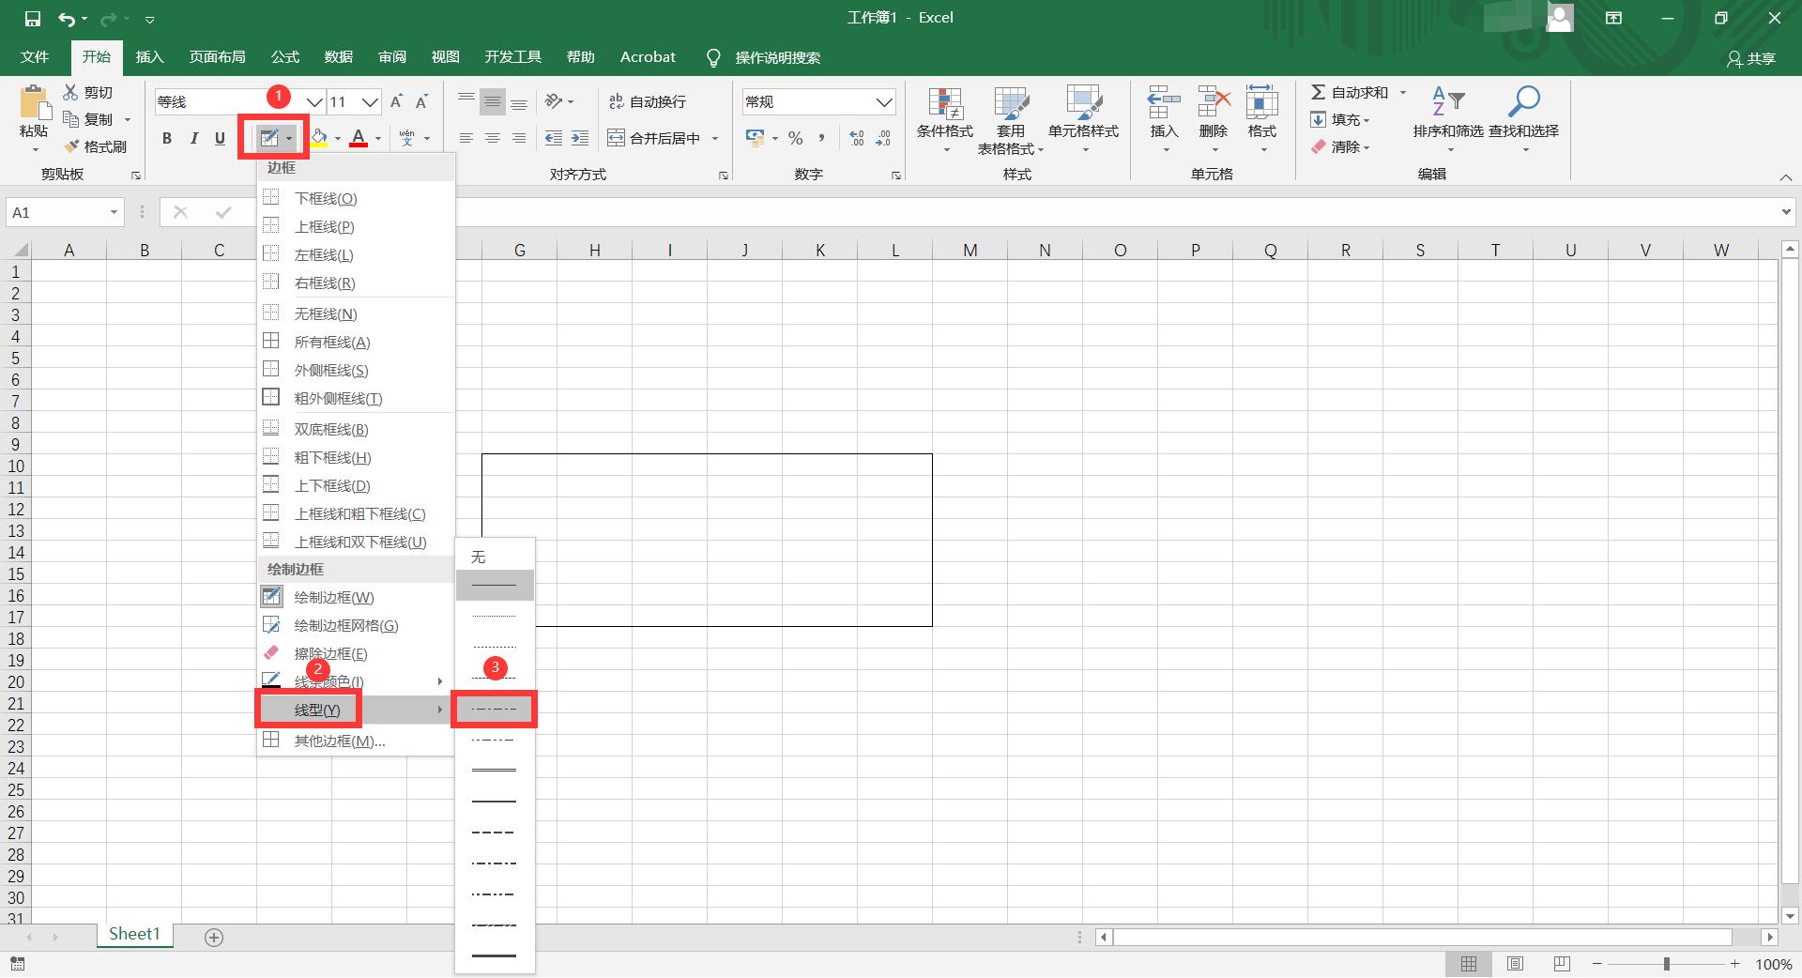Click the Save icon in title bar
Screen dimensions: 1802x978
pos(32,18)
